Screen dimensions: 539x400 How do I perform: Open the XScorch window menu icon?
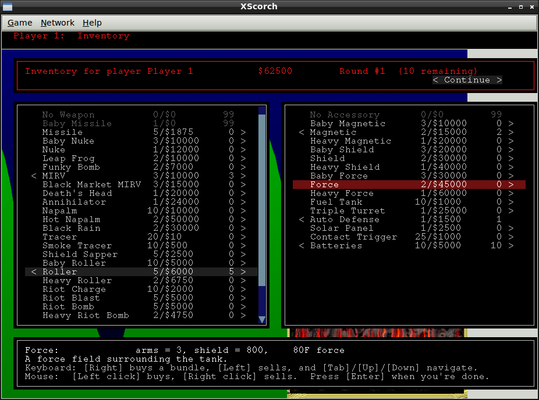[7, 6]
